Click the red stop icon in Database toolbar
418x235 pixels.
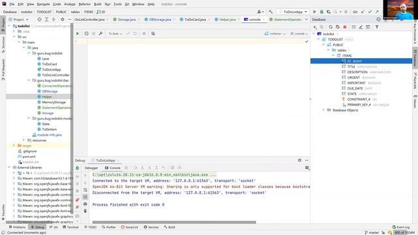coord(345,27)
